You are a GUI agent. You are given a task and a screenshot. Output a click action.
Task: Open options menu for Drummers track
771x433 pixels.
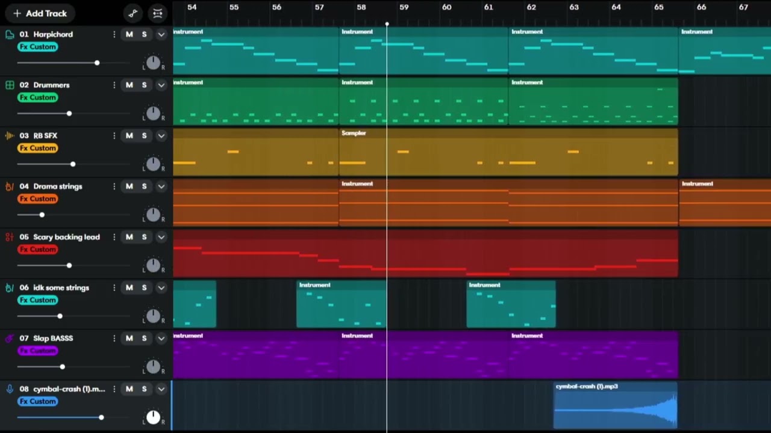(114, 85)
